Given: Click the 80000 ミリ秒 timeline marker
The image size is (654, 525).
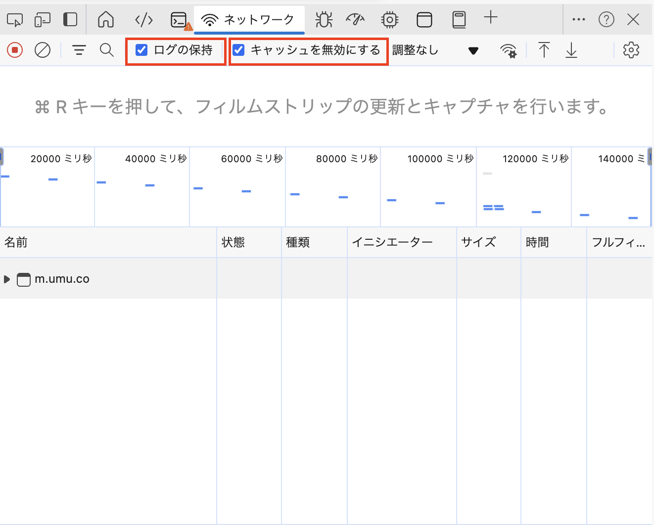Looking at the screenshot, I should coord(346,159).
